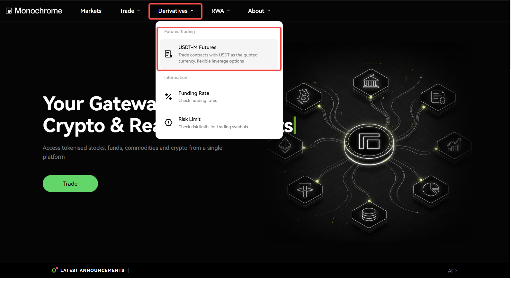Click the 'Trade contracts with USDT' description
The width and height of the screenshot is (511, 303).
tap(218, 58)
